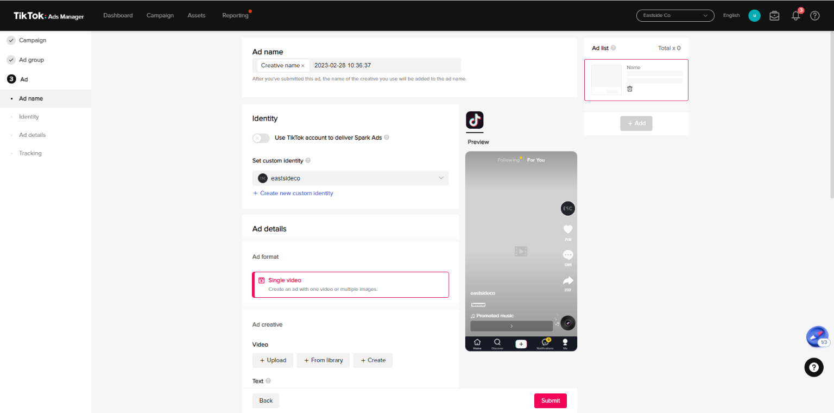The height and width of the screenshot is (413, 834).
Task: Click the Set custom identity info icon
Action: click(308, 161)
